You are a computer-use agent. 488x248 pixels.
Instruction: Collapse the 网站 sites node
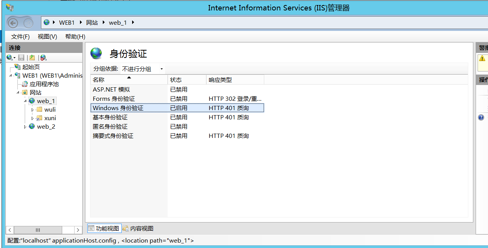click(x=19, y=93)
